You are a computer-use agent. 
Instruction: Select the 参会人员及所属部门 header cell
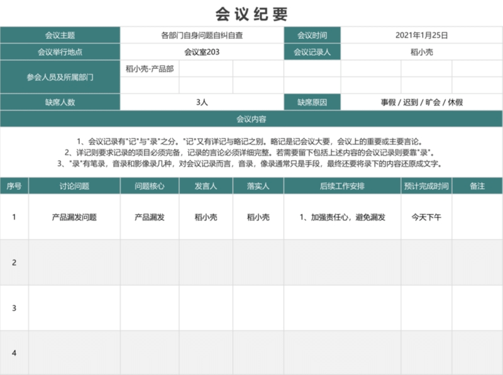point(60,77)
